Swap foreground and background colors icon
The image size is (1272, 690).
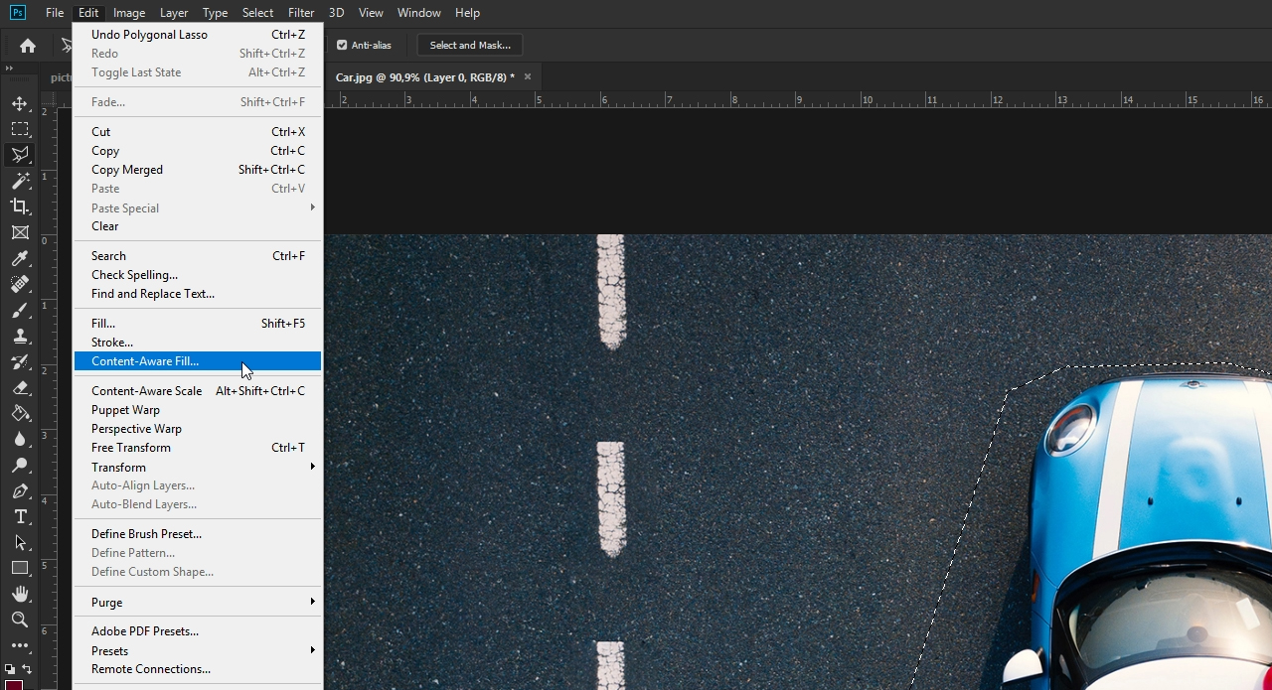[27, 669]
